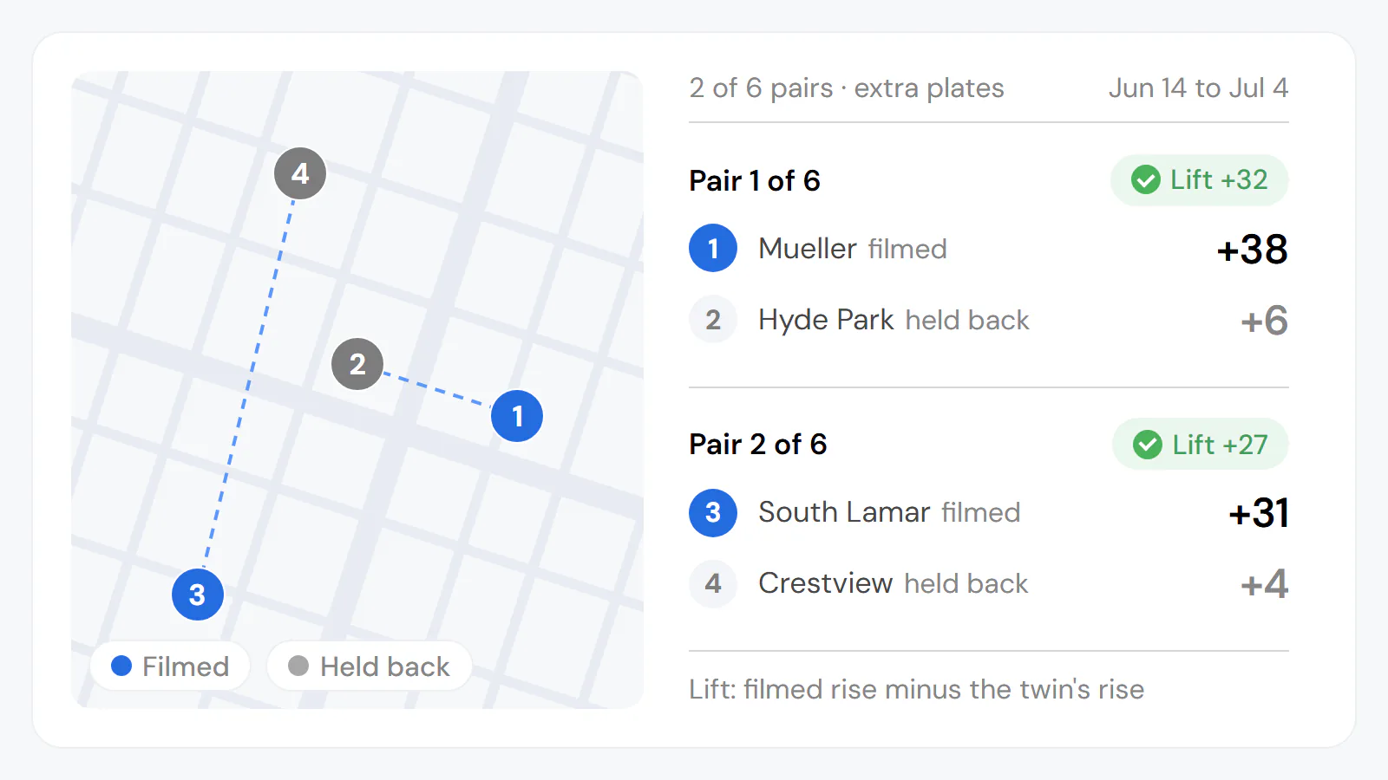Click gray map marker 4
This screenshot has height=780, width=1388.
300,173
